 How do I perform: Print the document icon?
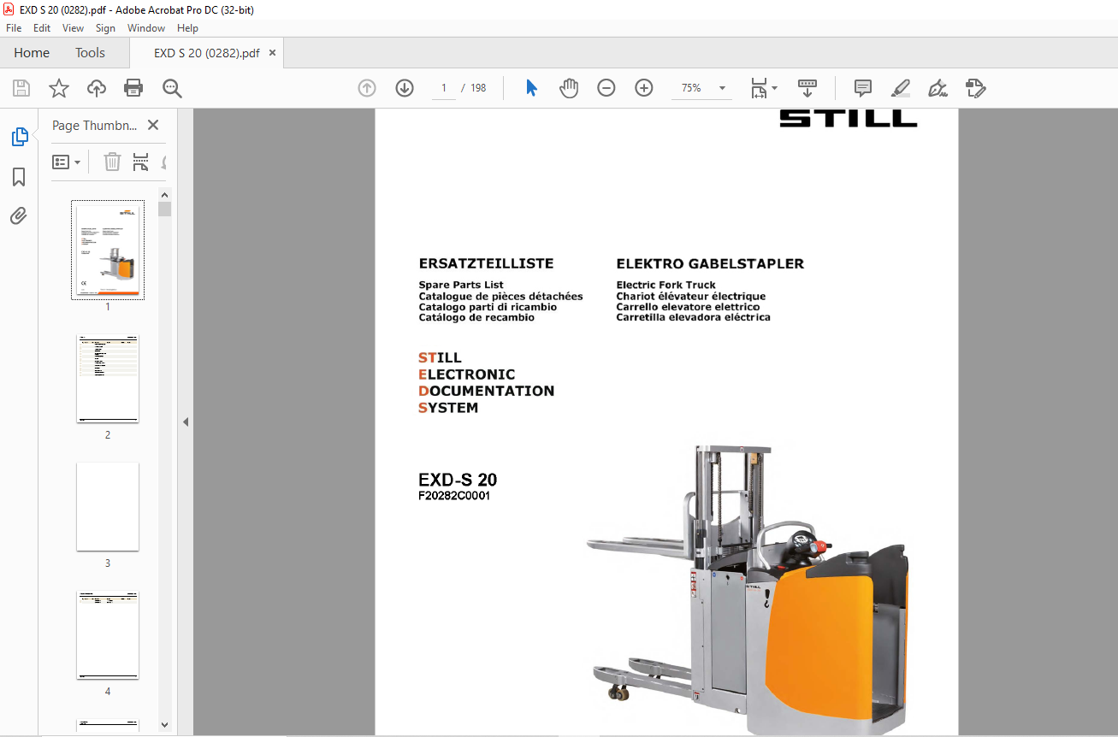click(133, 88)
